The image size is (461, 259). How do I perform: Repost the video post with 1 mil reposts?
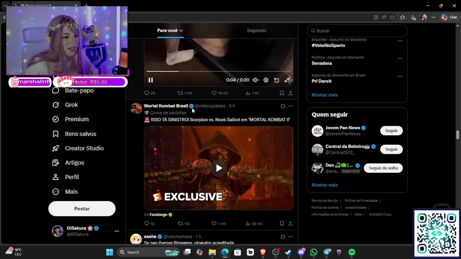[184, 93]
